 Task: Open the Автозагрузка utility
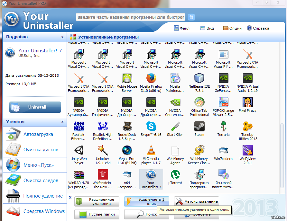(38, 134)
